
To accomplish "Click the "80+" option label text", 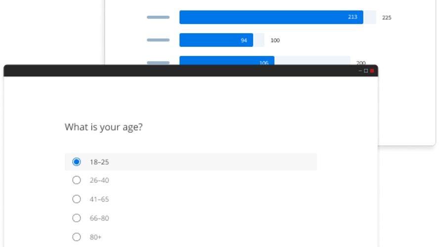I will (95, 237).
